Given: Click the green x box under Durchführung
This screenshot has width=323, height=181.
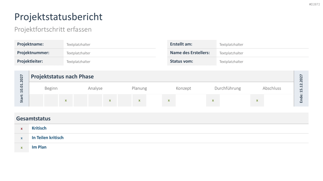Looking at the screenshot, I should click(213, 100).
